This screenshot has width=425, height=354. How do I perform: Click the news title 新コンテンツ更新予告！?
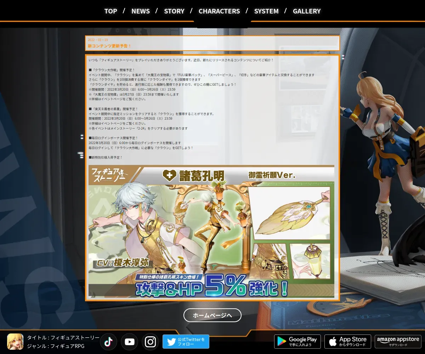[x=109, y=46]
